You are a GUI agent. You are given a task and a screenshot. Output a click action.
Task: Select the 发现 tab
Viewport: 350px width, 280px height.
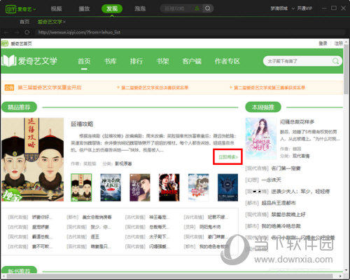point(112,9)
